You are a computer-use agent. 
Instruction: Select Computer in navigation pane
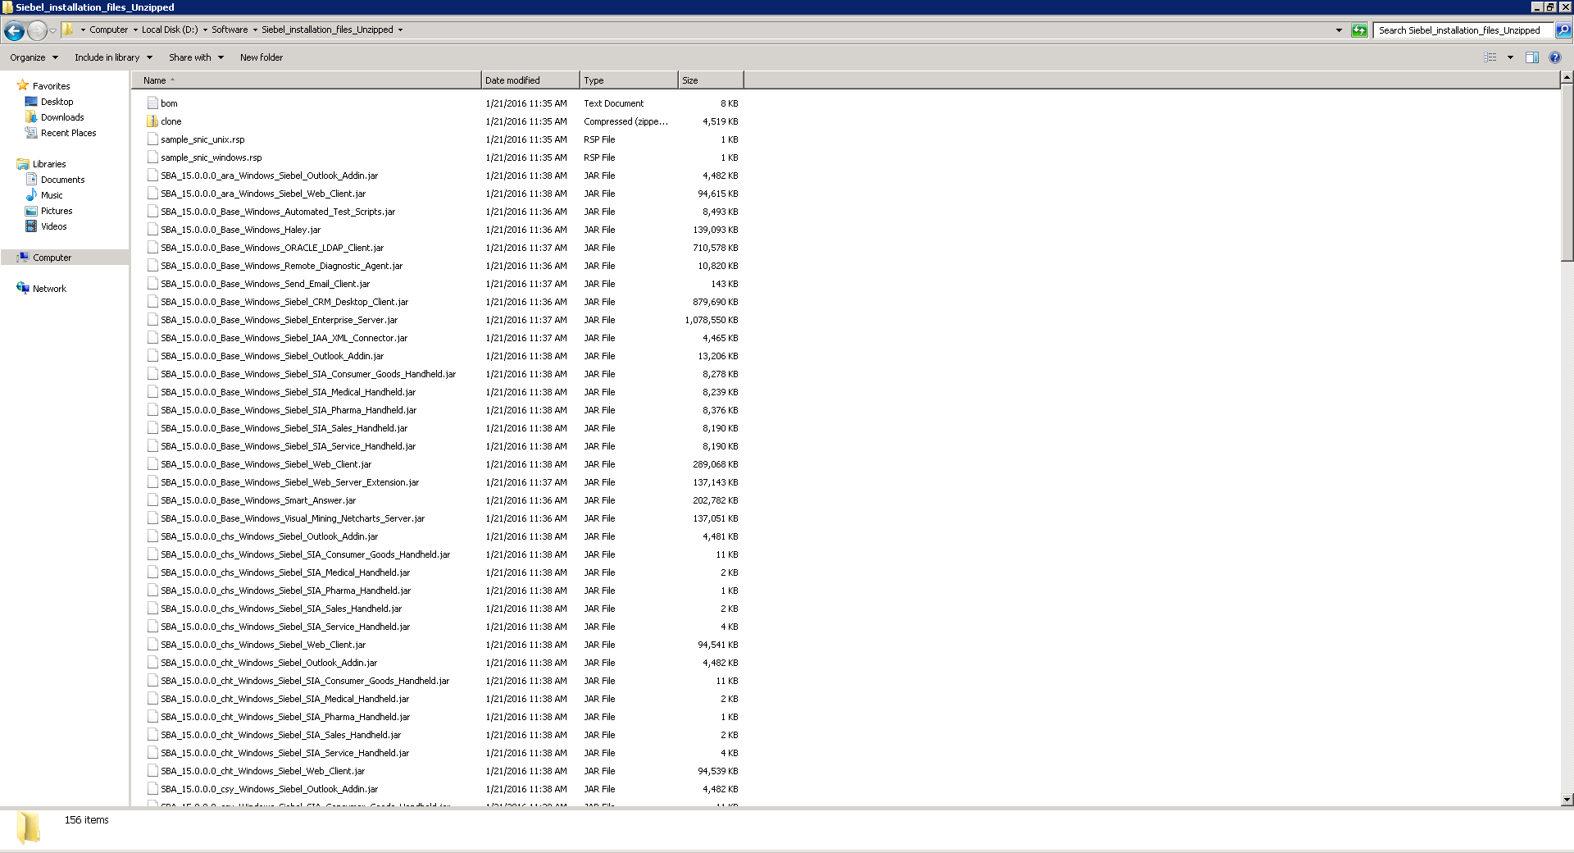coord(52,258)
